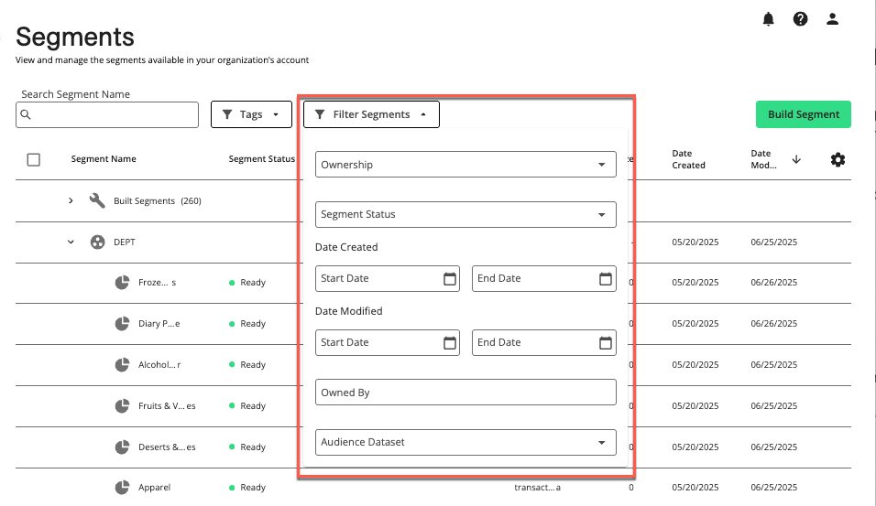This screenshot has height=506, width=876.
Task: Click pie icon of Froze... s segment
Action: point(123,283)
